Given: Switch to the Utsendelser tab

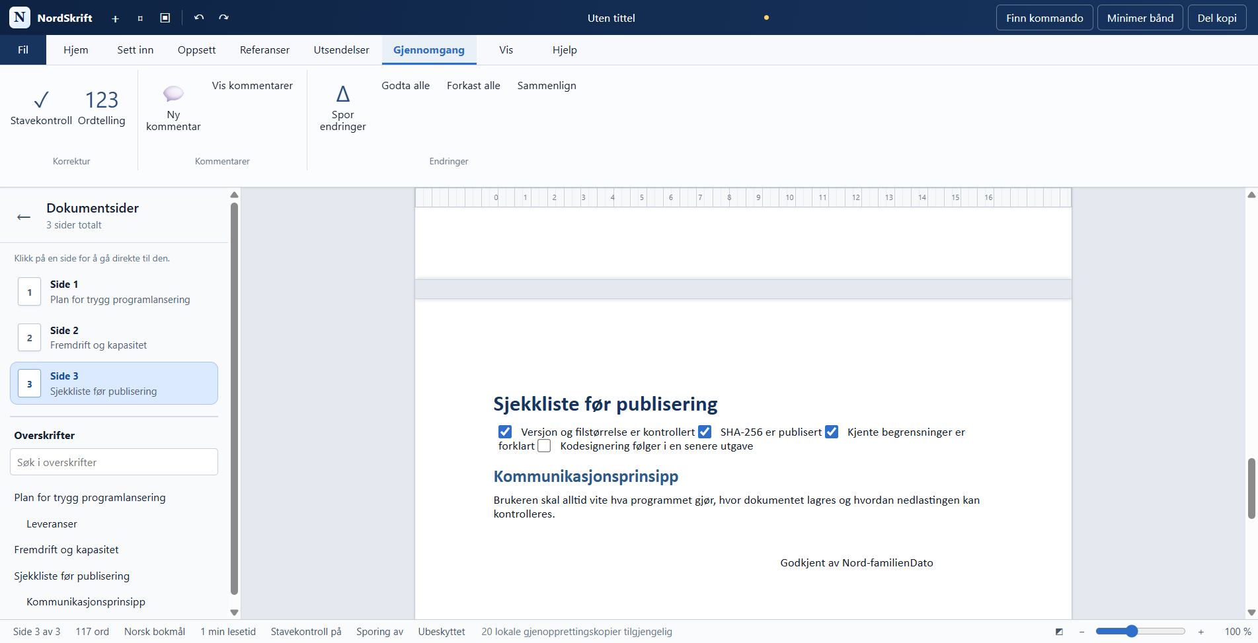Looking at the screenshot, I should click(x=341, y=50).
